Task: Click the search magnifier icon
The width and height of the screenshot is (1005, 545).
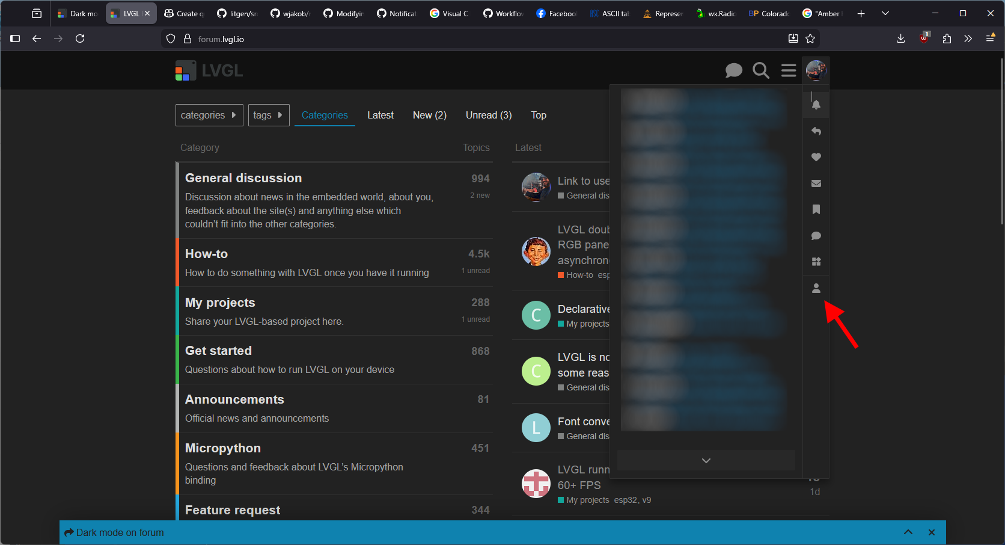Action: coord(761,70)
